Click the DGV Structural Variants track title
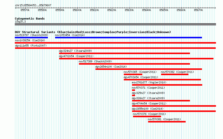The image size is (223, 139). tap(93, 32)
